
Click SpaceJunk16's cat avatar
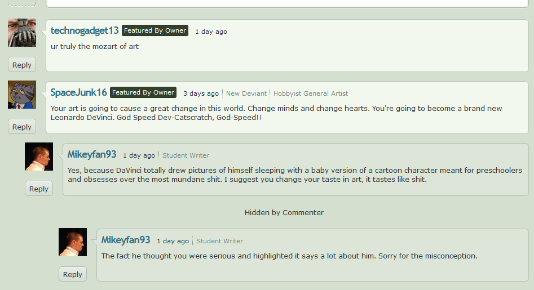(x=22, y=95)
